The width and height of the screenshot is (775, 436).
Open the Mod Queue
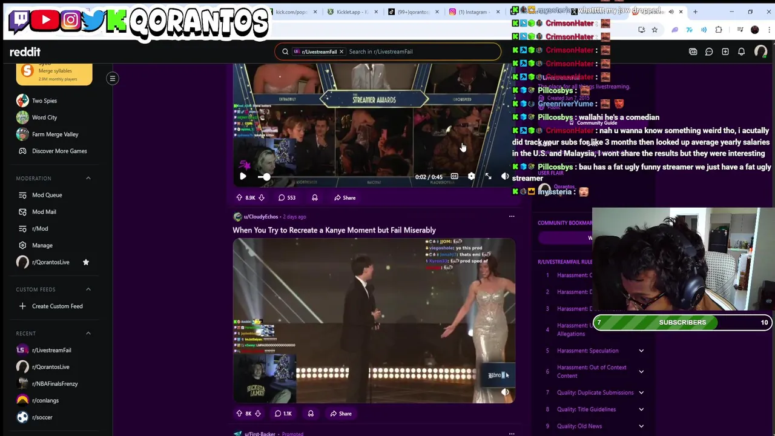tap(47, 195)
